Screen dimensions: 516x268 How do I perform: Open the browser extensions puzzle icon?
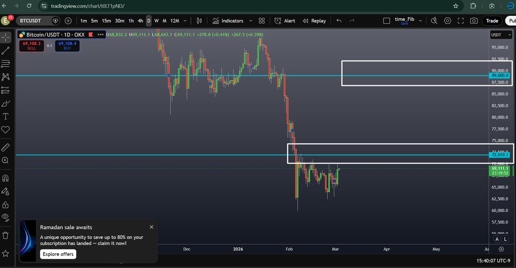473,6
